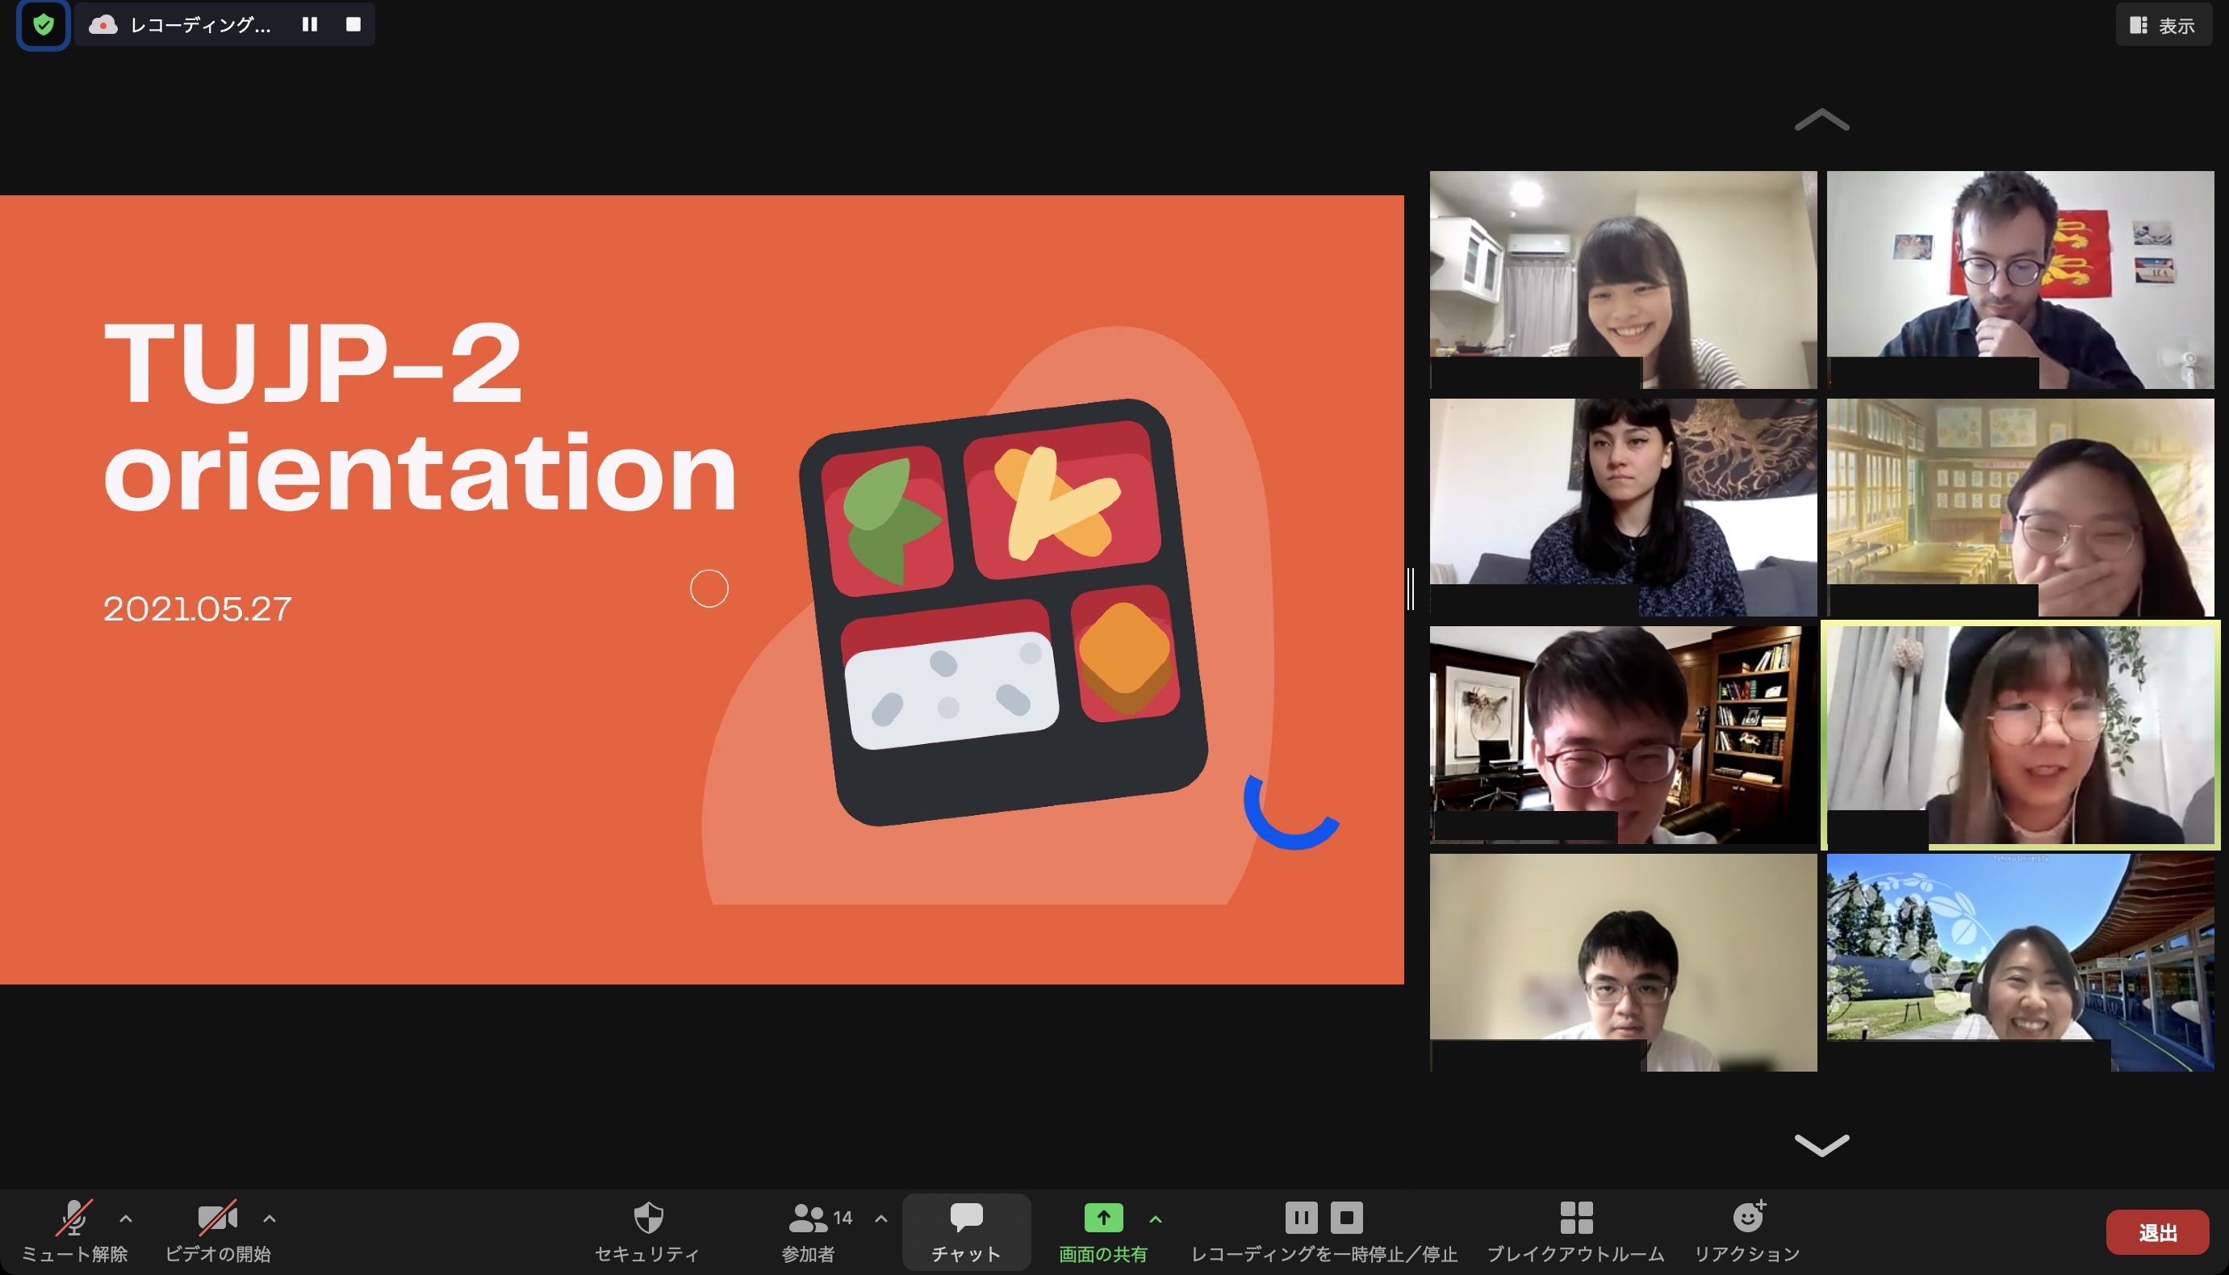Screen dimensions: 2229x1275
Task: Open the 表示 view options menu
Action: [x=2164, y=25]
